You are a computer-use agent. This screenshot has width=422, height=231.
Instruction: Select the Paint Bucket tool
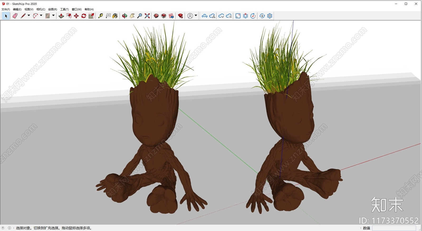coord(115,16)
